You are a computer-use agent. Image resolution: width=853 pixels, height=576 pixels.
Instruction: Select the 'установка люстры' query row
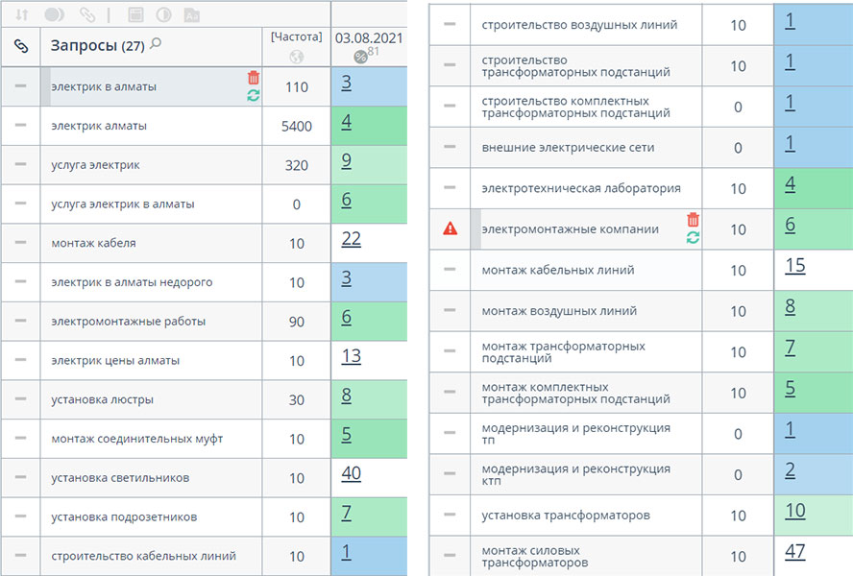[102, 399]
